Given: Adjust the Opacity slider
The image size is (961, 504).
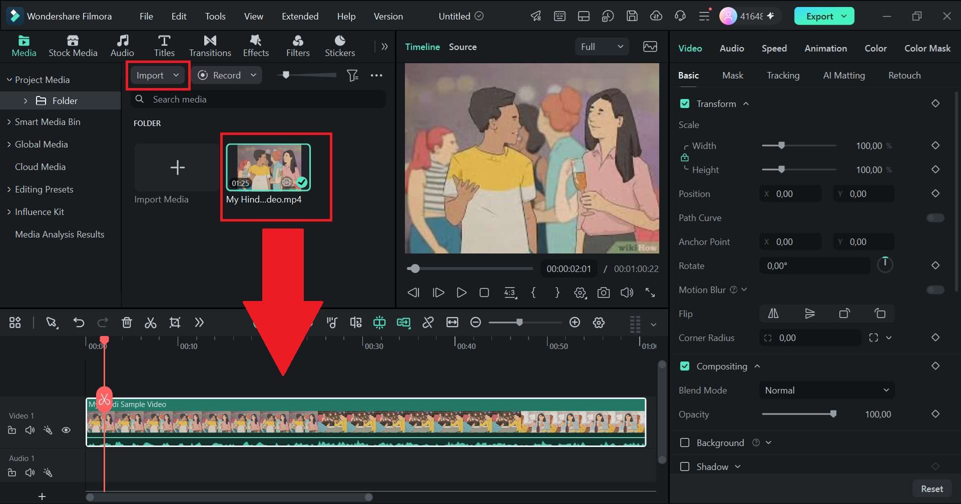Looking at the screenshot, I should pos(799,414).
